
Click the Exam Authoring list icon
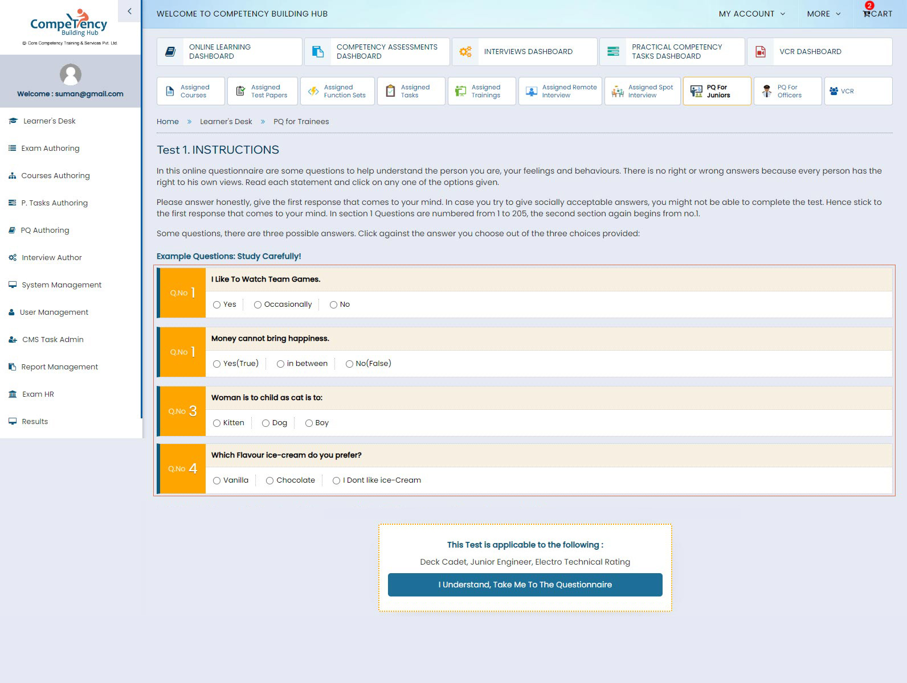13,149
